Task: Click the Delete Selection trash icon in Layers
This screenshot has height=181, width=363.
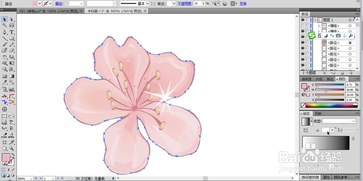Action: point(351,73)
